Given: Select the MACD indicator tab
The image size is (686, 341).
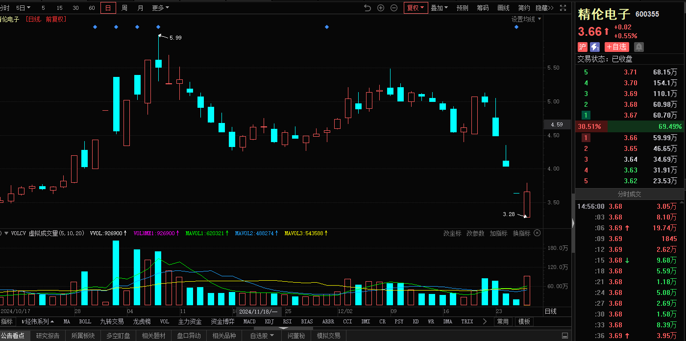Looking at the screenshot, I should tap(249, 321).
